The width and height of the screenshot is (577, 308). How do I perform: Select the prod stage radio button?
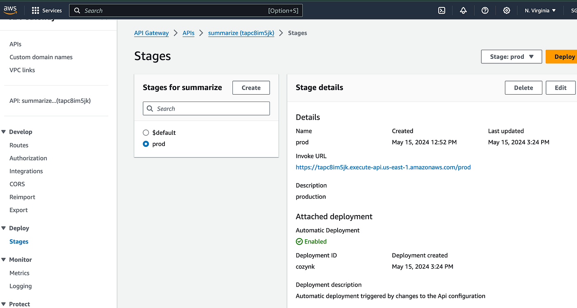click(x=145, y=144)
